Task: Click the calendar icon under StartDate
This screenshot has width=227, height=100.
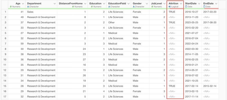Action: [x=186, y=7]
